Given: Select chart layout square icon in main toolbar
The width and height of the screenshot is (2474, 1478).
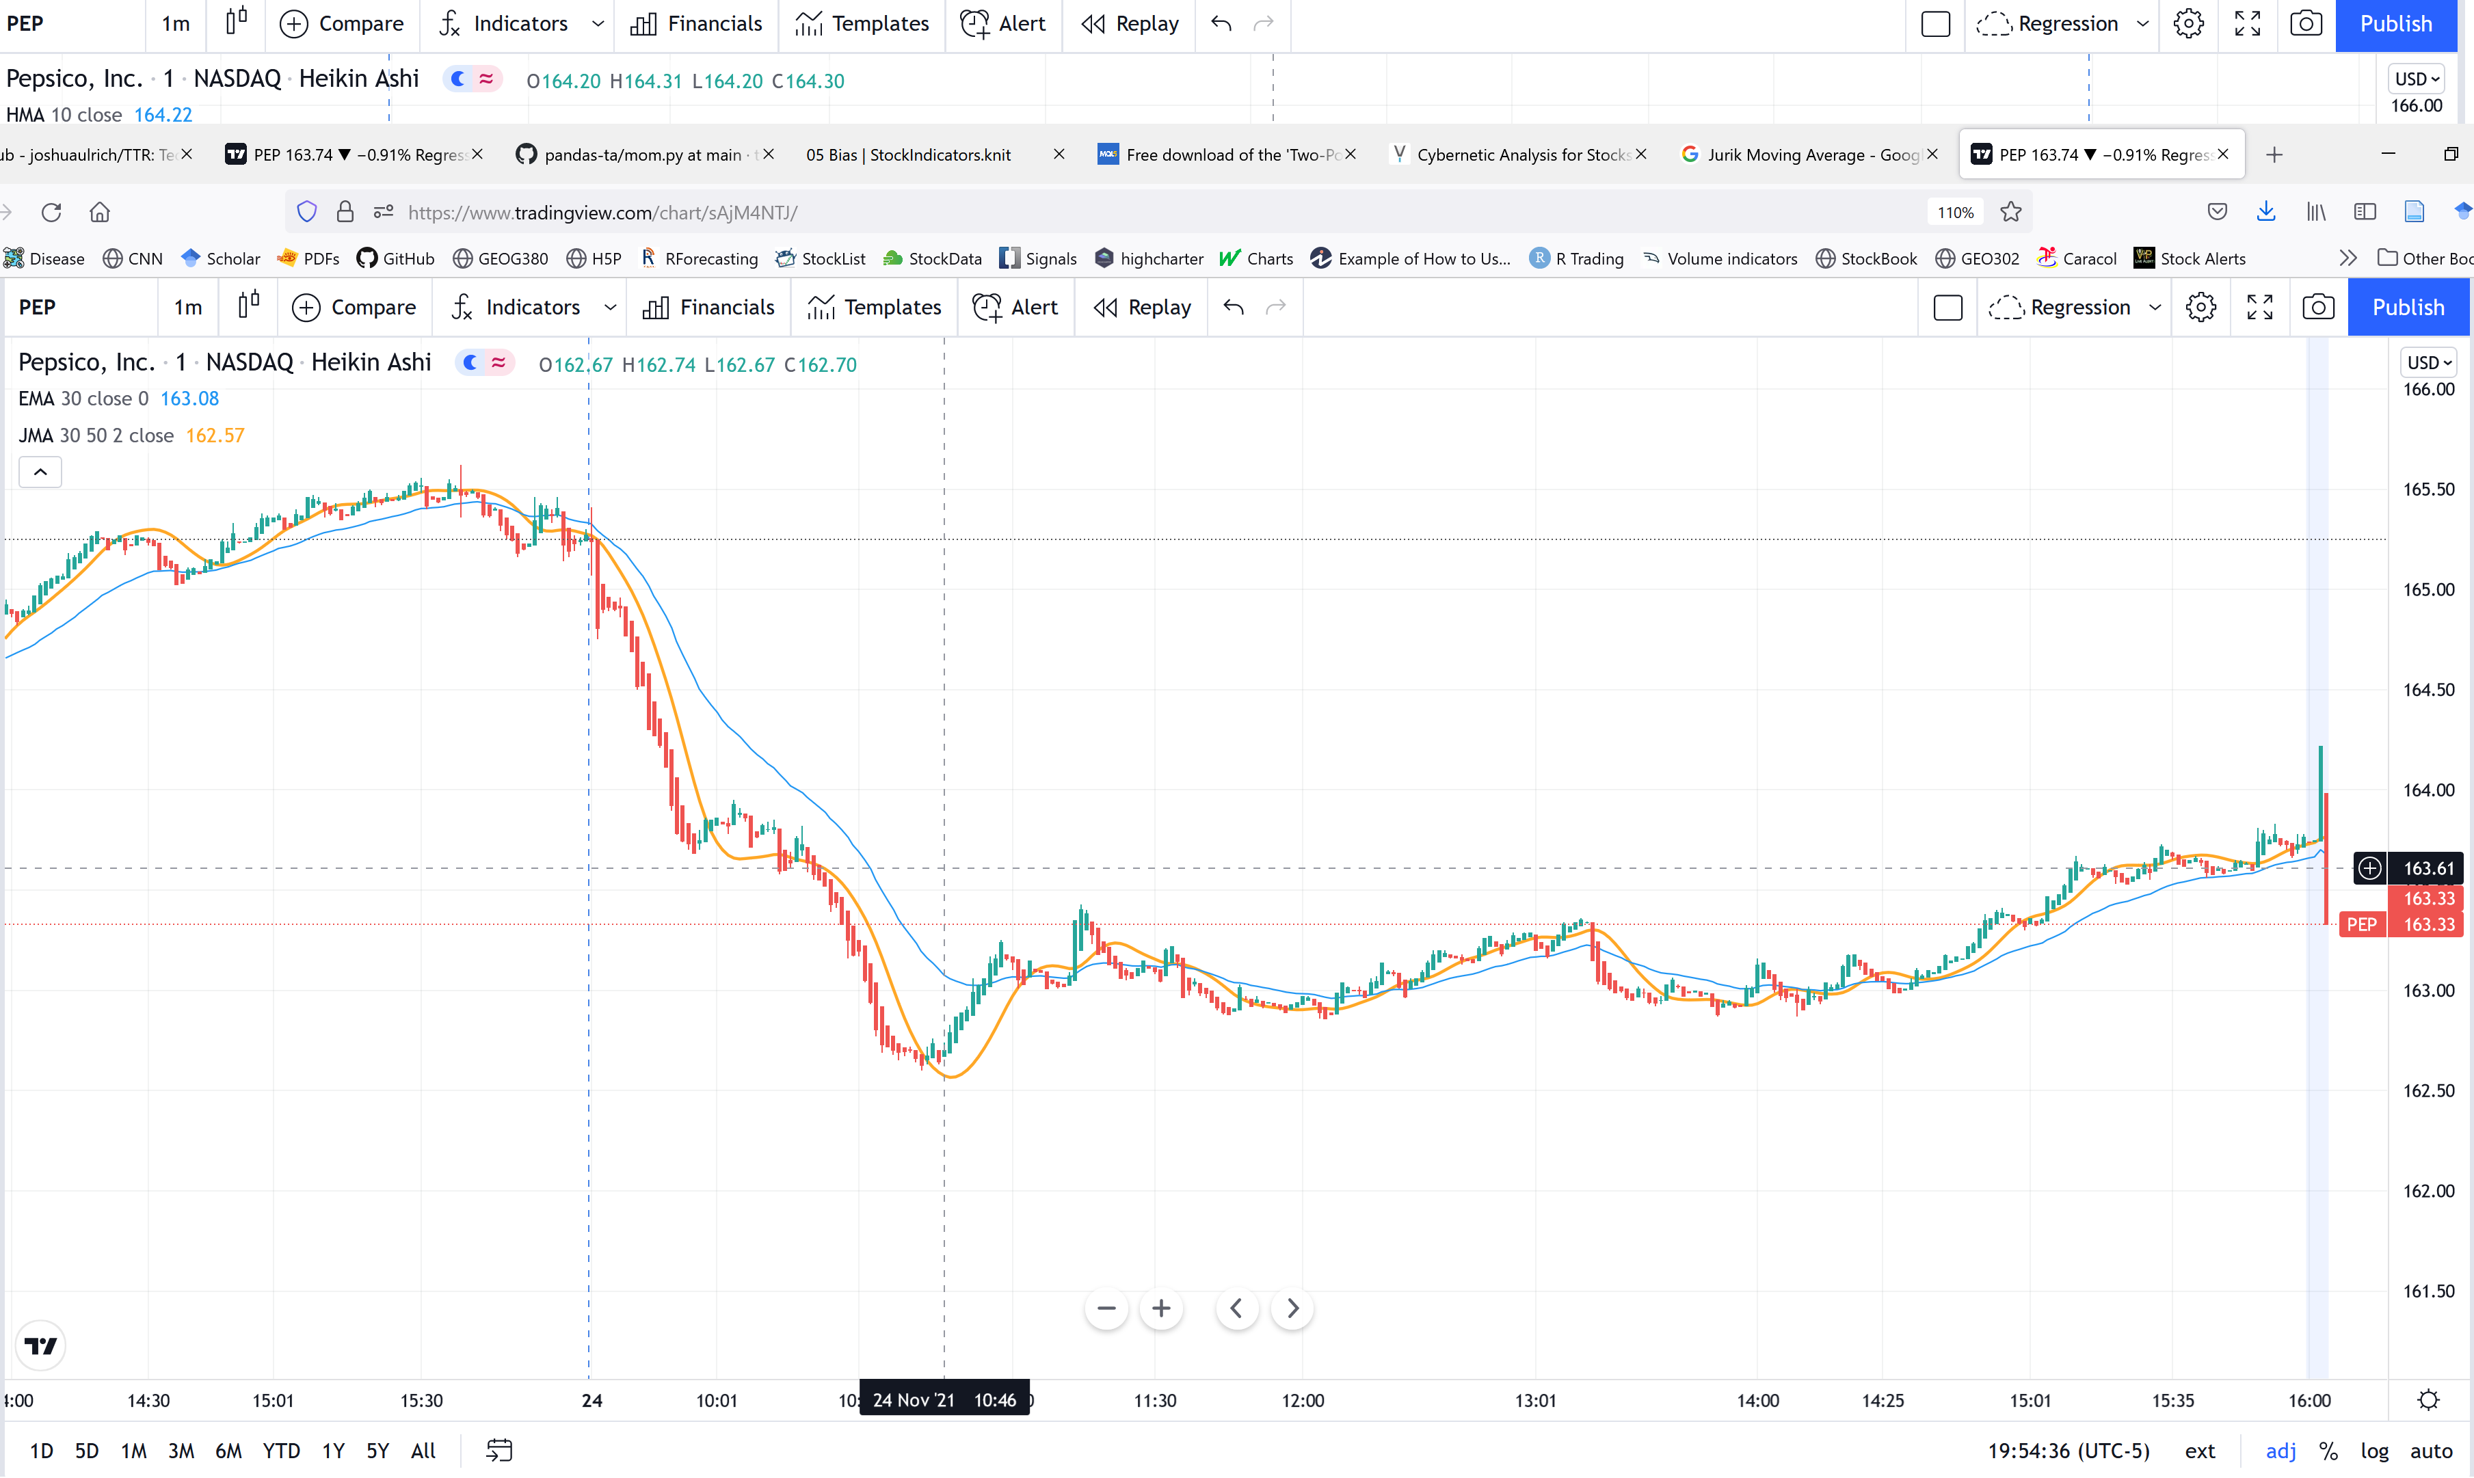Looking at the screenshot, I should point(1947,307).
